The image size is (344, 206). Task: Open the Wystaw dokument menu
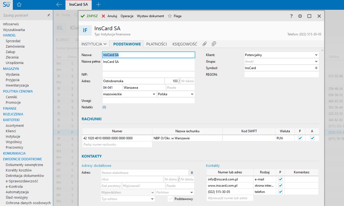pyautogui.click(x=151, y=16)
